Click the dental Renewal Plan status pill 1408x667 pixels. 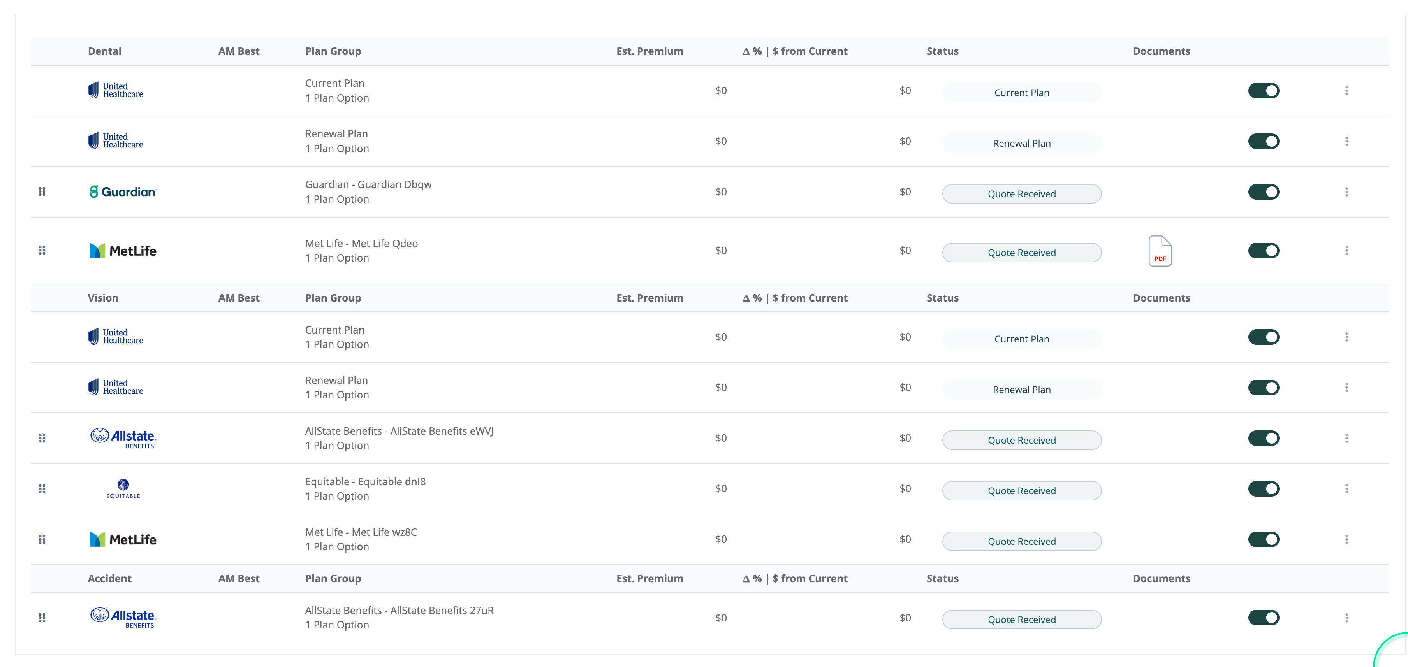pos(1021,143)
